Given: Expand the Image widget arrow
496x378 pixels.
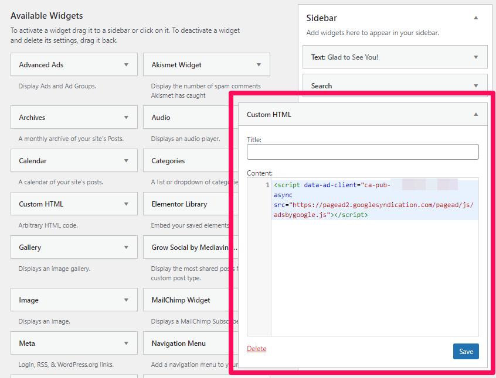Looking at the screenshot, I should coord(126,300).
